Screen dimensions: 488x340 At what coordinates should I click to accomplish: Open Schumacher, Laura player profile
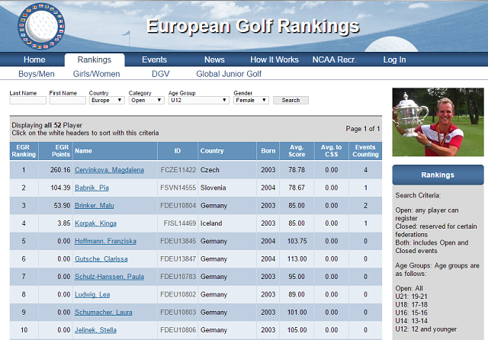pos(104,312)
